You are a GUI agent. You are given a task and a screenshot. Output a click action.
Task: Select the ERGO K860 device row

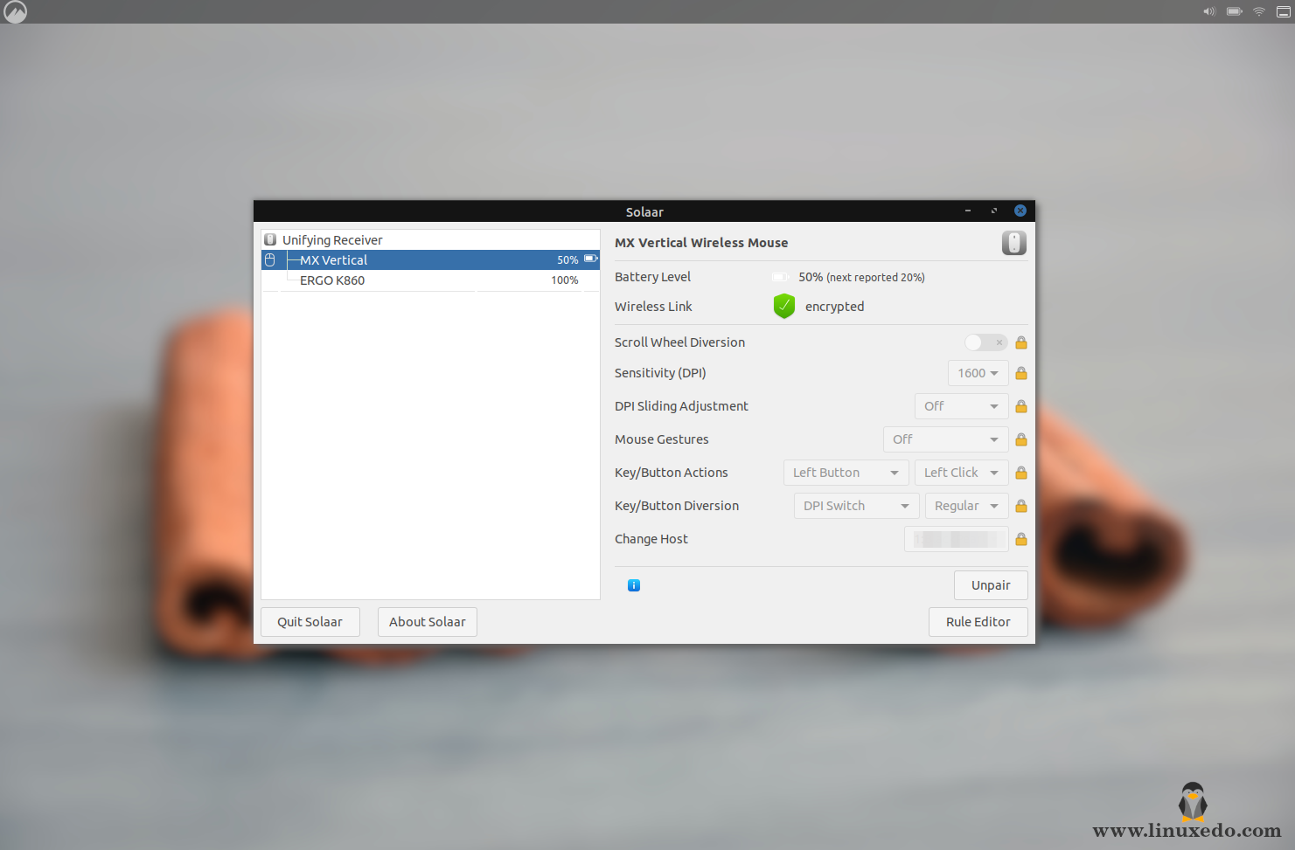point(430,280)
